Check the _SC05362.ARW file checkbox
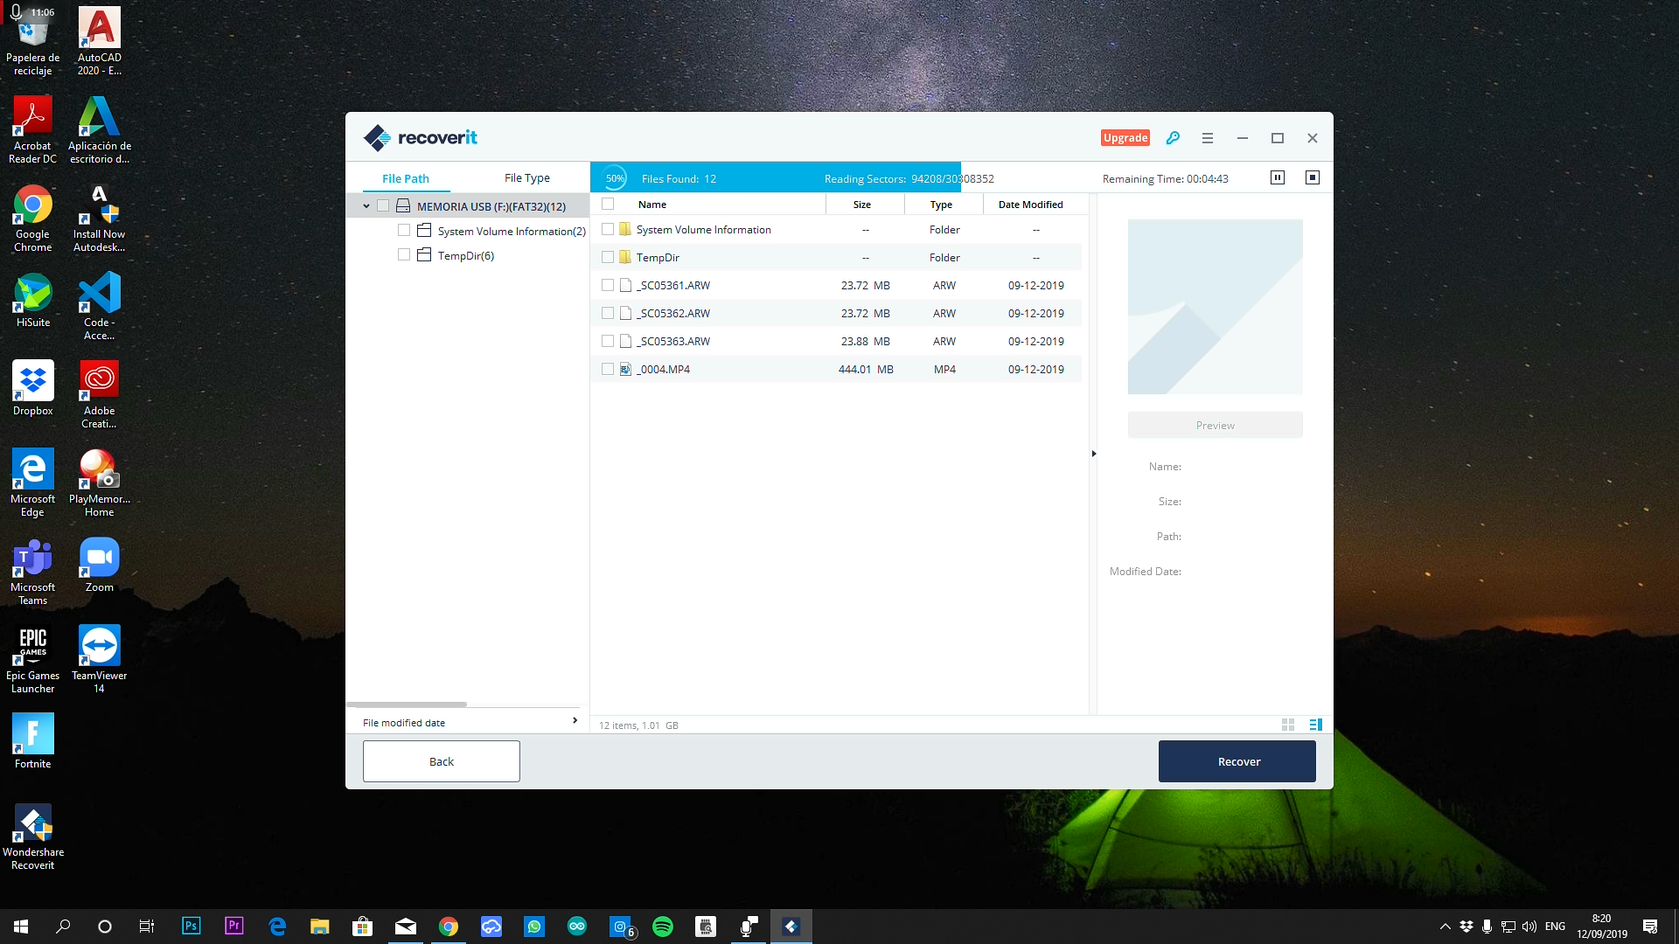1679x944 pixels. (608, 313)
